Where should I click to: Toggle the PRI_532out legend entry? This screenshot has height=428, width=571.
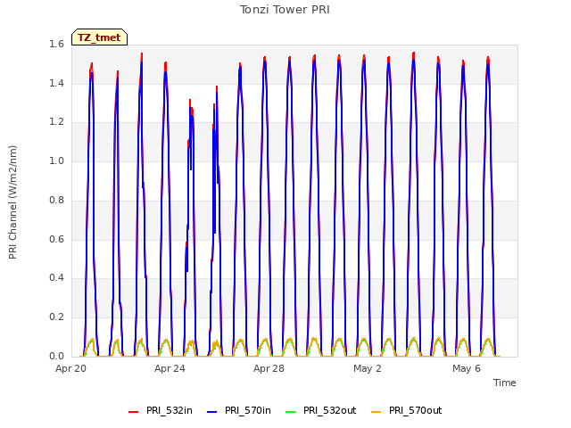point(320,411)
